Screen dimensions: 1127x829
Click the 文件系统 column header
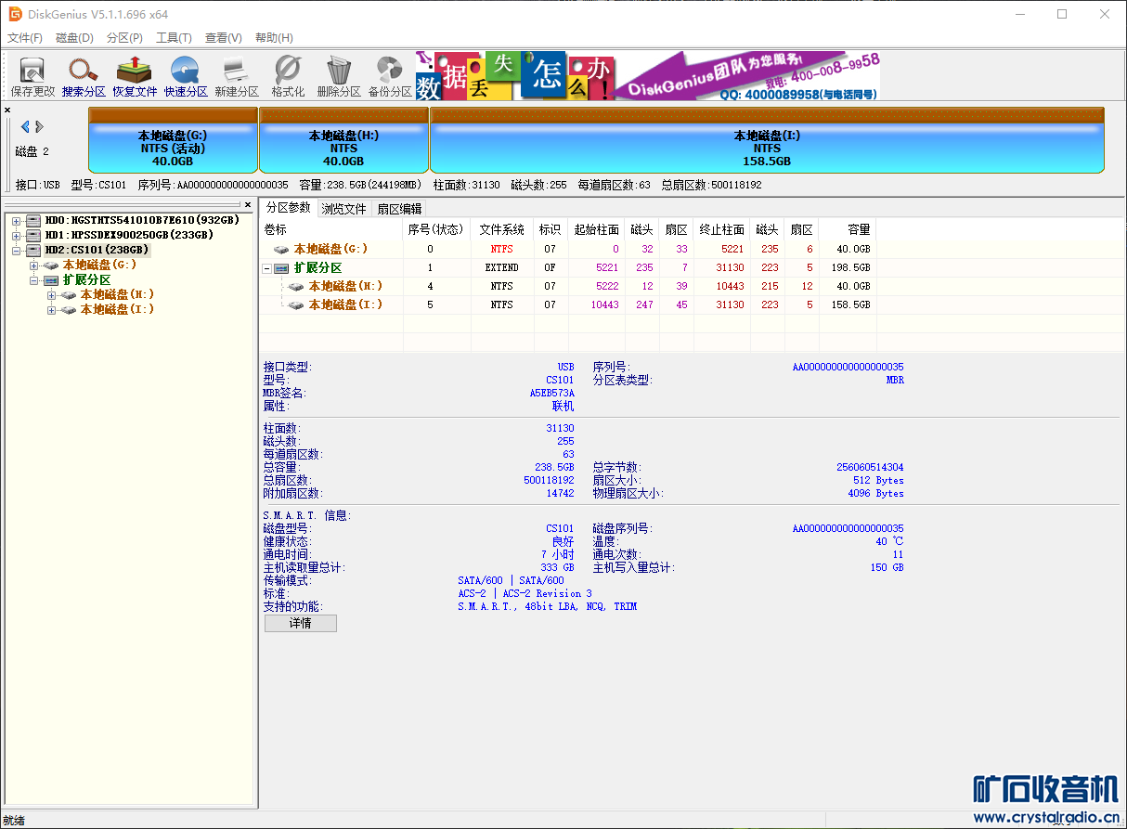[502, 229]
